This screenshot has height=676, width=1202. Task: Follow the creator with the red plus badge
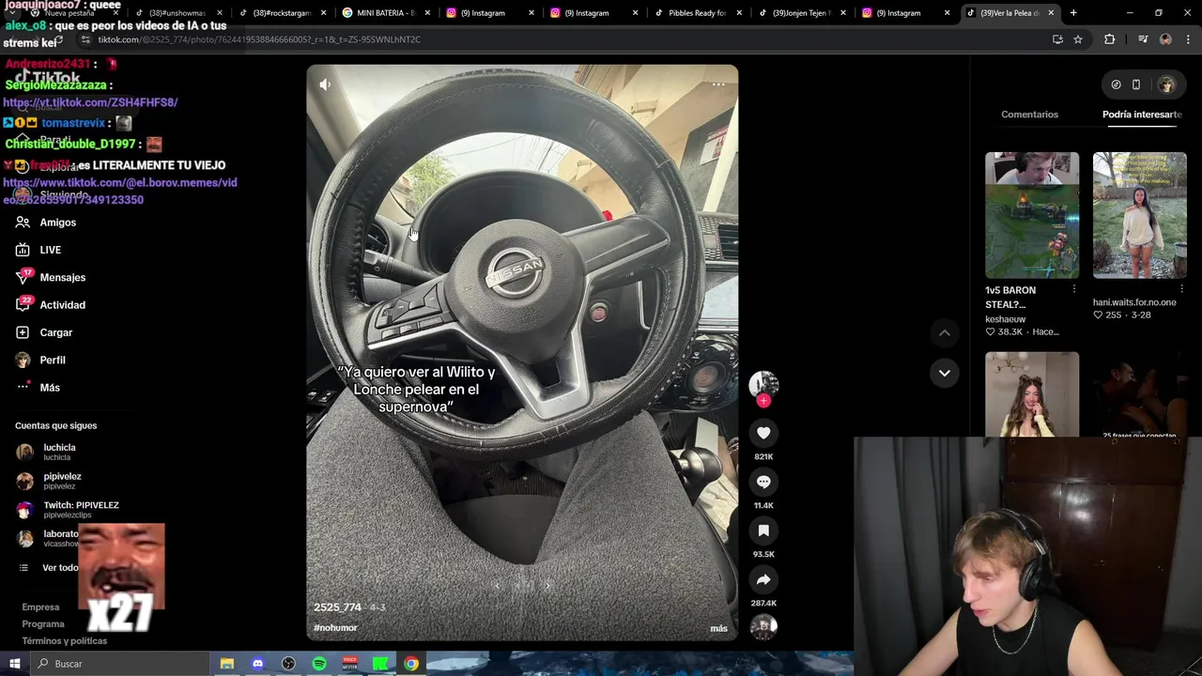coord(763,401)
